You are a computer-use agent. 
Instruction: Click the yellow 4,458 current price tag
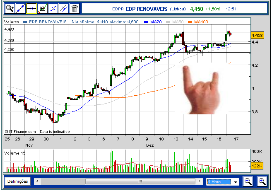pos(258,35)
